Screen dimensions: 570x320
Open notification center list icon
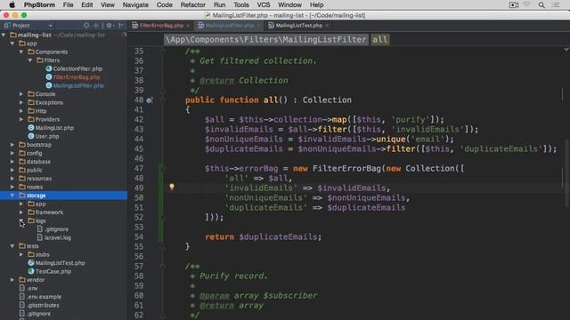pyautogui.click(x=556, y=4)
